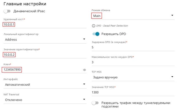Expand the Локальный идентификатор dropdown
The width and height of the screenshot is (177, 110).
pos(45,39)
